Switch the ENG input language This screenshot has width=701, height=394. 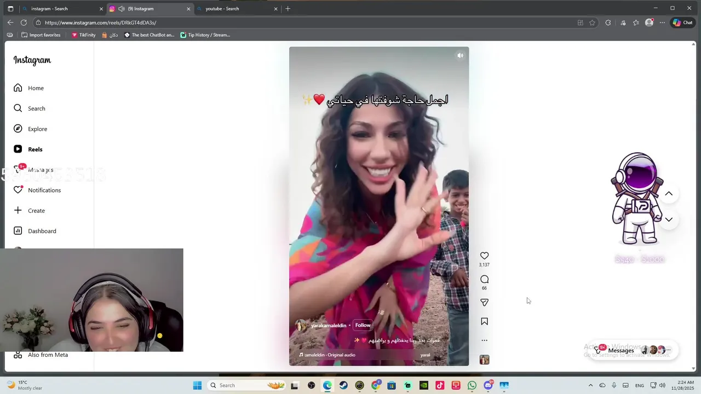[x=640, y=385]
